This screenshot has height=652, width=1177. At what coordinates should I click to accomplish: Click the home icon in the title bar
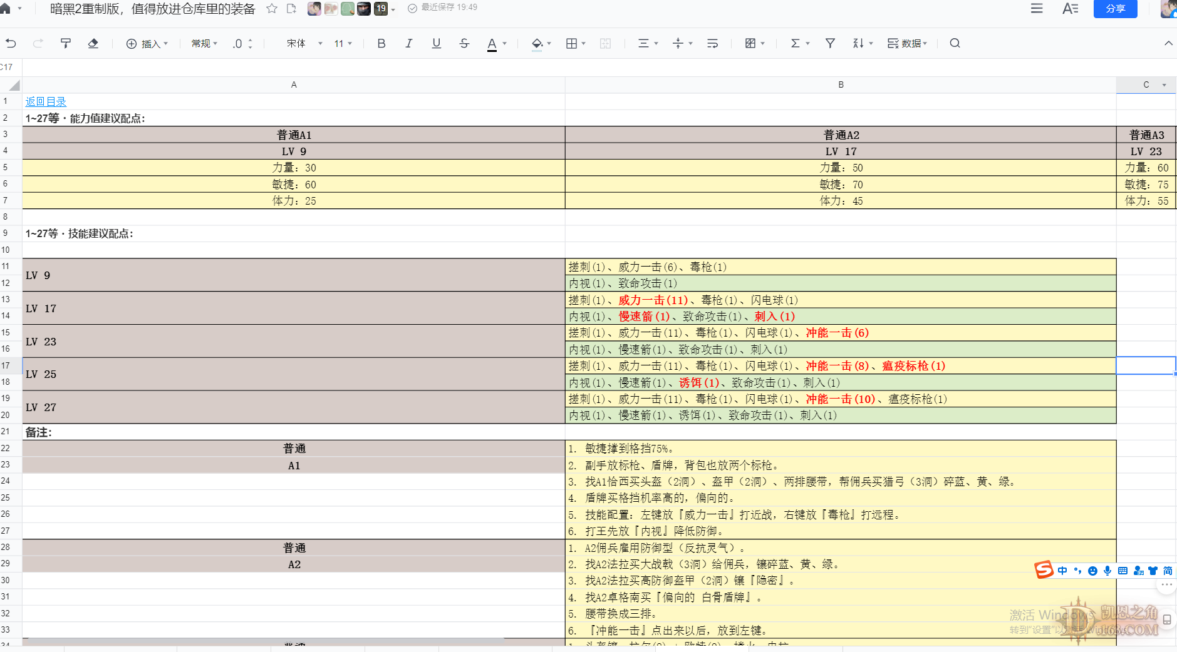(5, 9)
